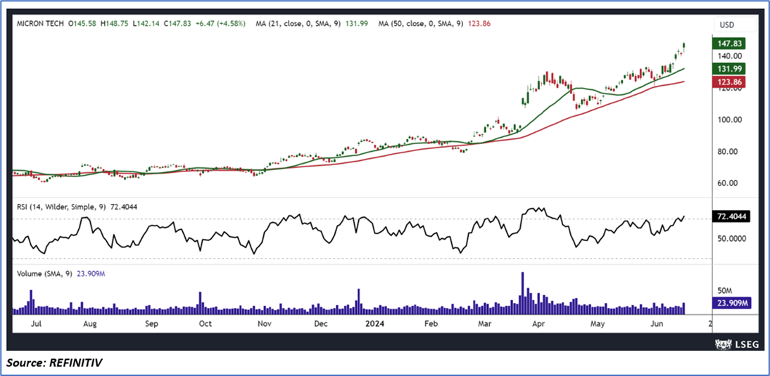Click the red 123.86 price tag
The height and width of the screenshot is (376, 770).
pyautogui.click(x=728, y=82)
